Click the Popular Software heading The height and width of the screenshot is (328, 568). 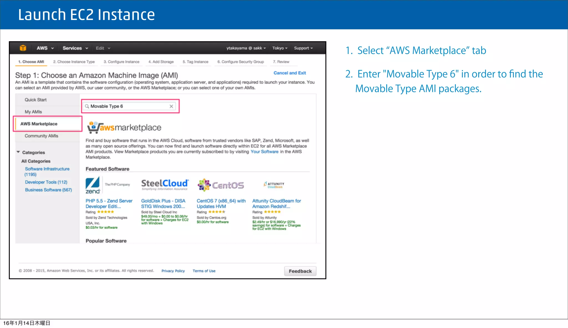pos(106,241)
